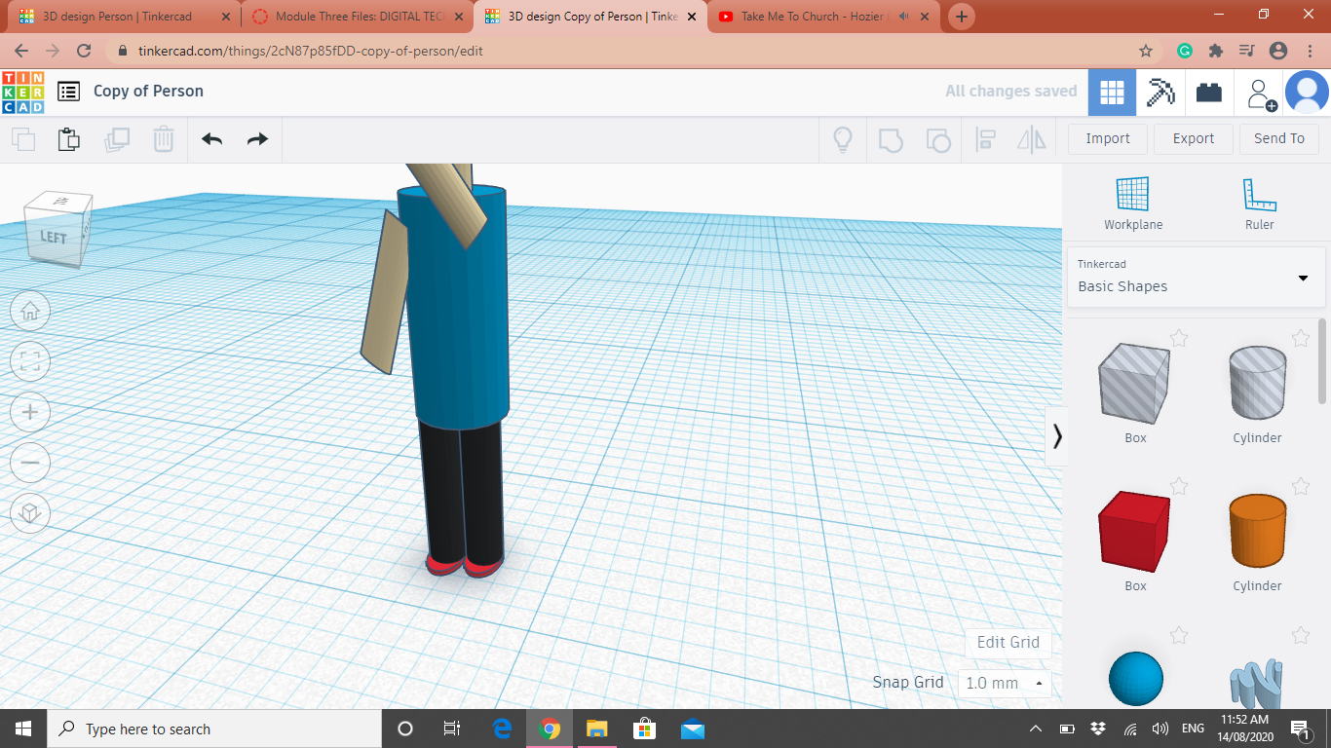Open the Blocks pickaxe mode
Viewport: 1331px width, 748px height.
[1160, 93]
